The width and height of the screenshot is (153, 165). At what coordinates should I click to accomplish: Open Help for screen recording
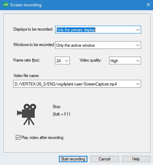click(x=136, y=159)
